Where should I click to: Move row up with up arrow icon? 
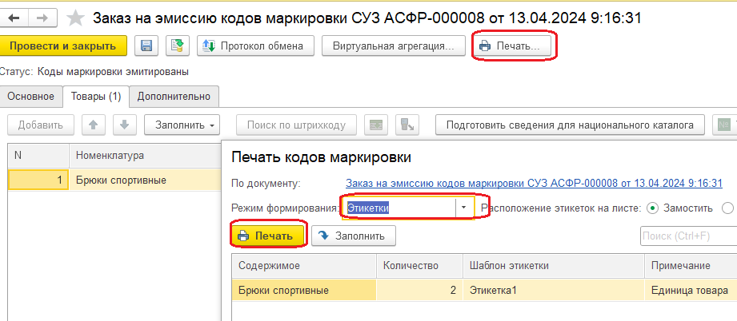(x=94, y=125)
